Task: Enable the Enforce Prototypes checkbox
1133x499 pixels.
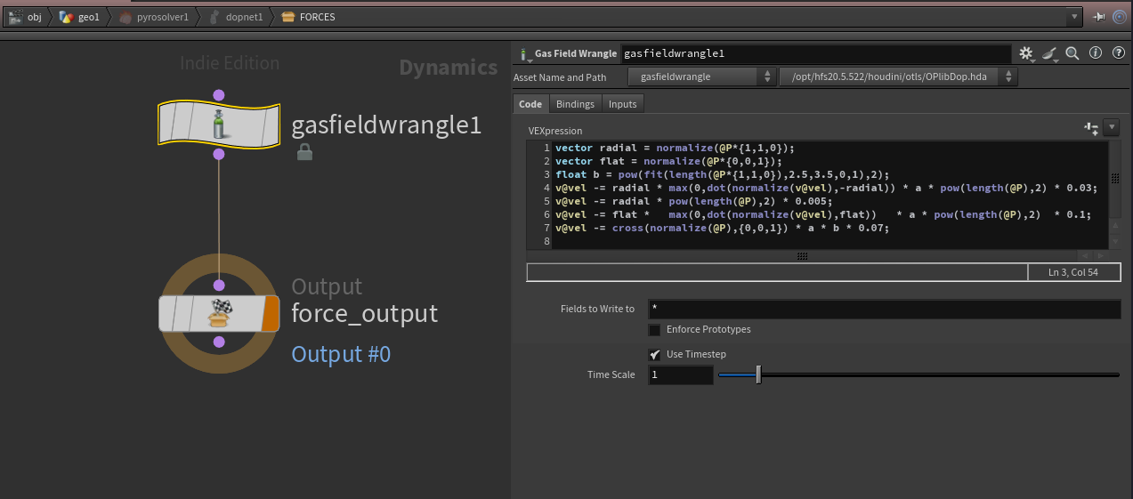Action: (x=655, y=329)
